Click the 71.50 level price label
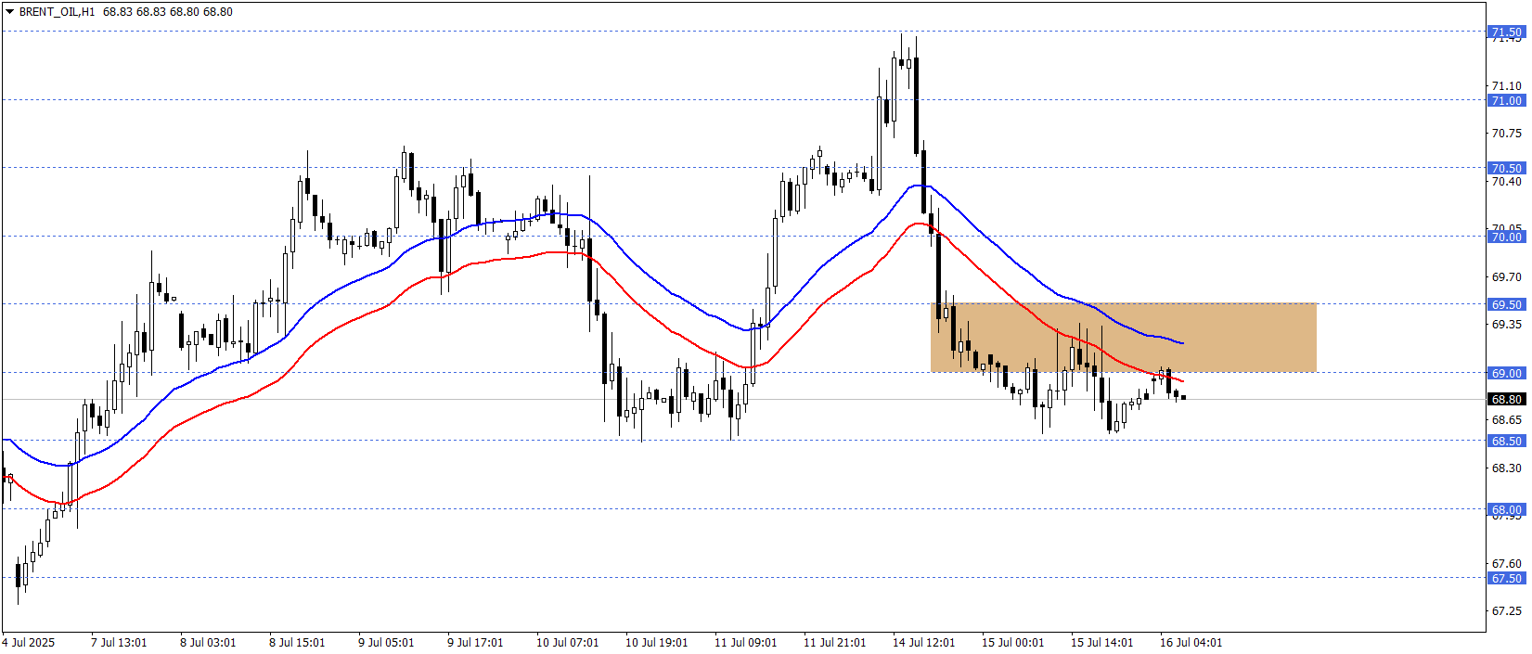 (x=1506, y=32)
